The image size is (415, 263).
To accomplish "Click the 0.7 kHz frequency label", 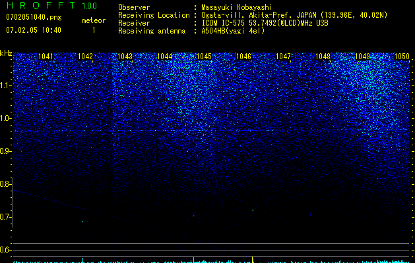I will (5, 217).
